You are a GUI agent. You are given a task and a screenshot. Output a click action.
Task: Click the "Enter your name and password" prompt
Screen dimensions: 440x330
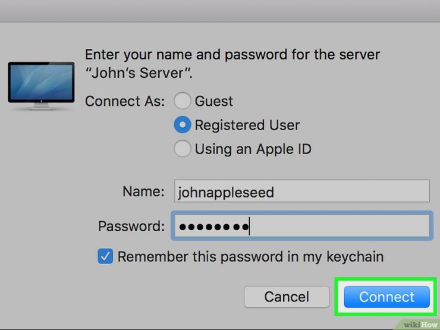click(x=232, y=55)
